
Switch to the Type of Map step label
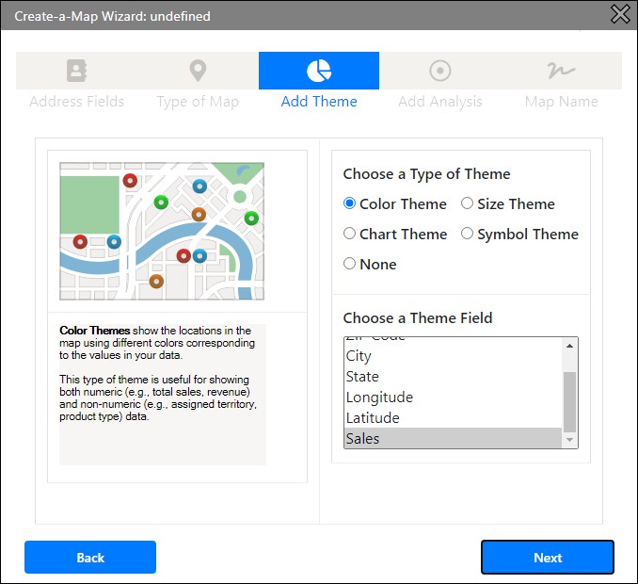point(198,102)
